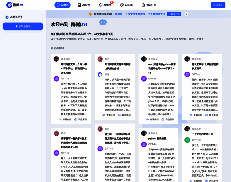Click the 扫码登录 button
The image size is (231, 182).
point(218,5)
